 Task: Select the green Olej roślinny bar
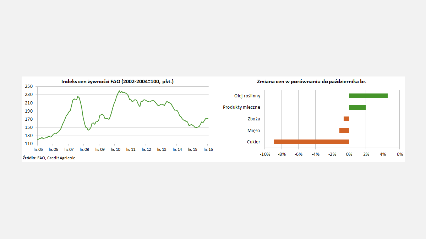[368, 96]
